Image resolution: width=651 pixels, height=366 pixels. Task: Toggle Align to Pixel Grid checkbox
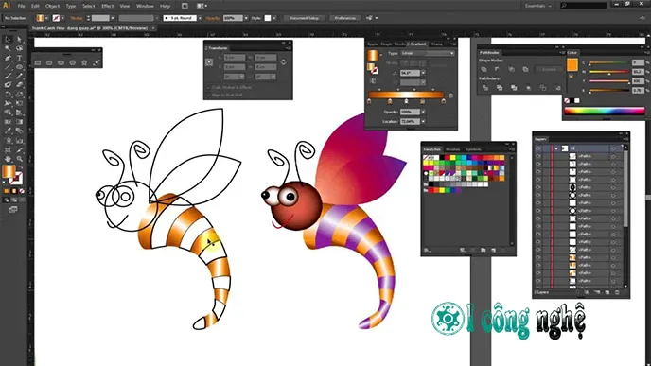tap(208, 95)
